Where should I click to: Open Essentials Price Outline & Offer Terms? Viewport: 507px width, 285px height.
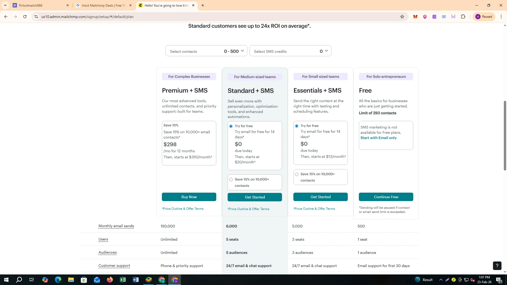pos(314,209)
